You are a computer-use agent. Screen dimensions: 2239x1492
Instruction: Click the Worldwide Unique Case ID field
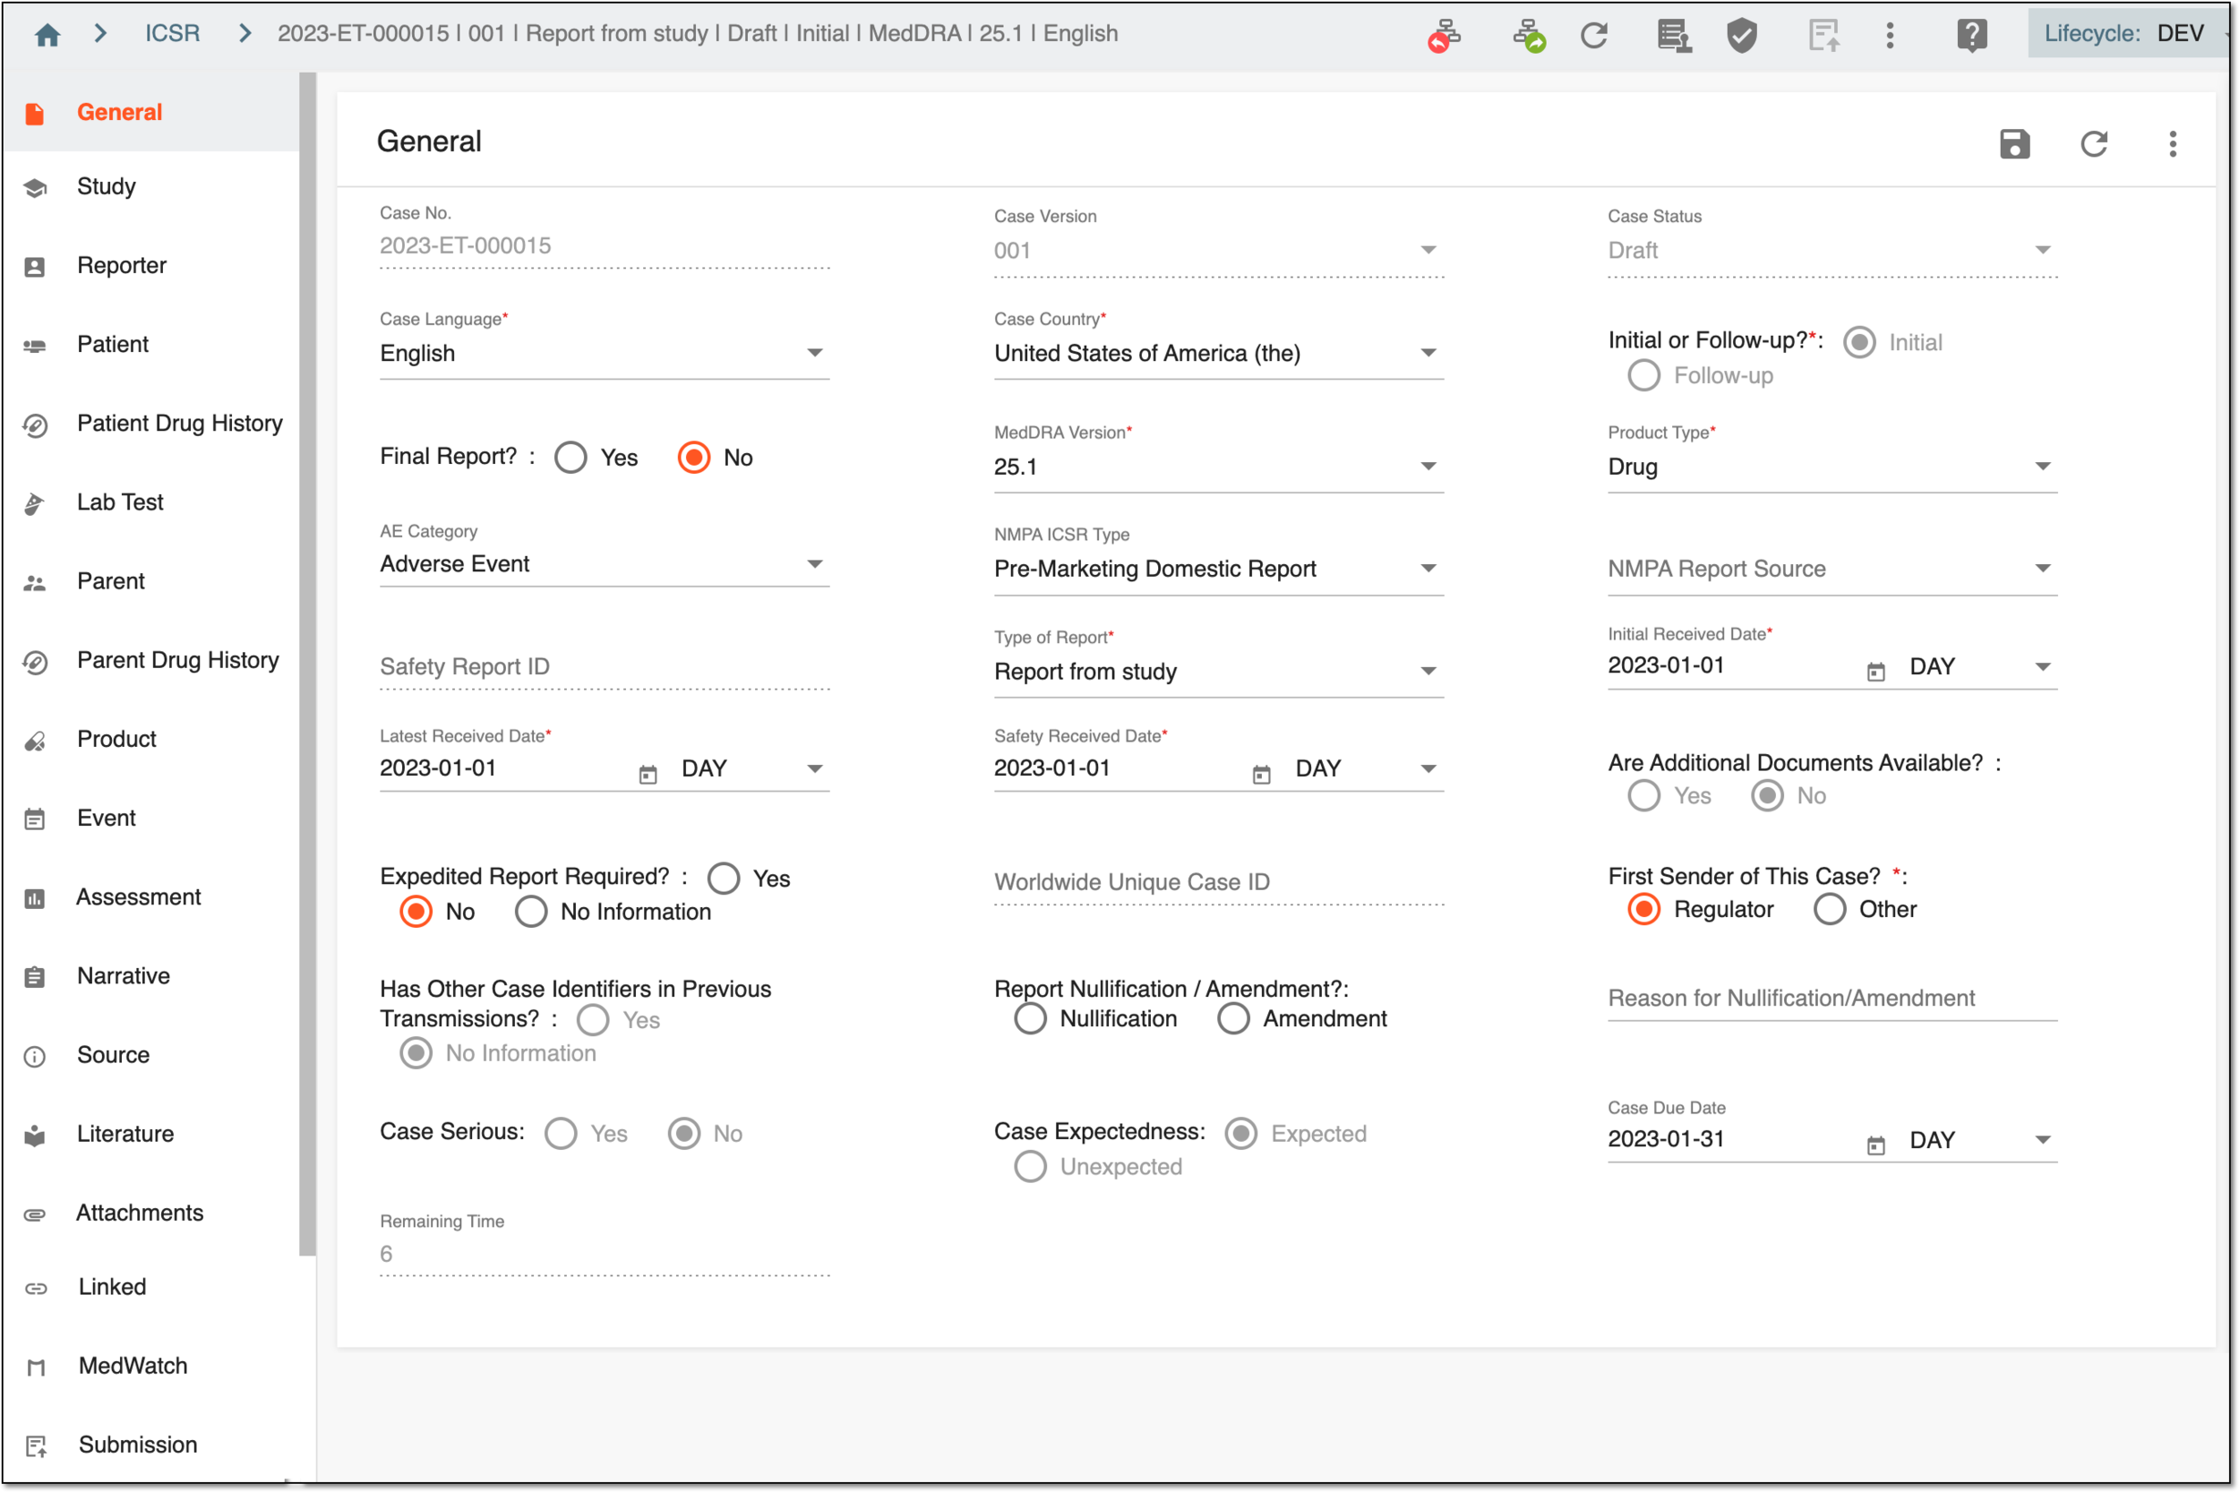[1218, 882]
